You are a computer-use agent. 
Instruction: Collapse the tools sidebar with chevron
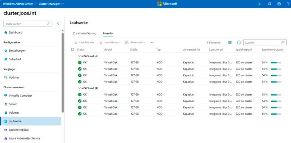[58, 24]
